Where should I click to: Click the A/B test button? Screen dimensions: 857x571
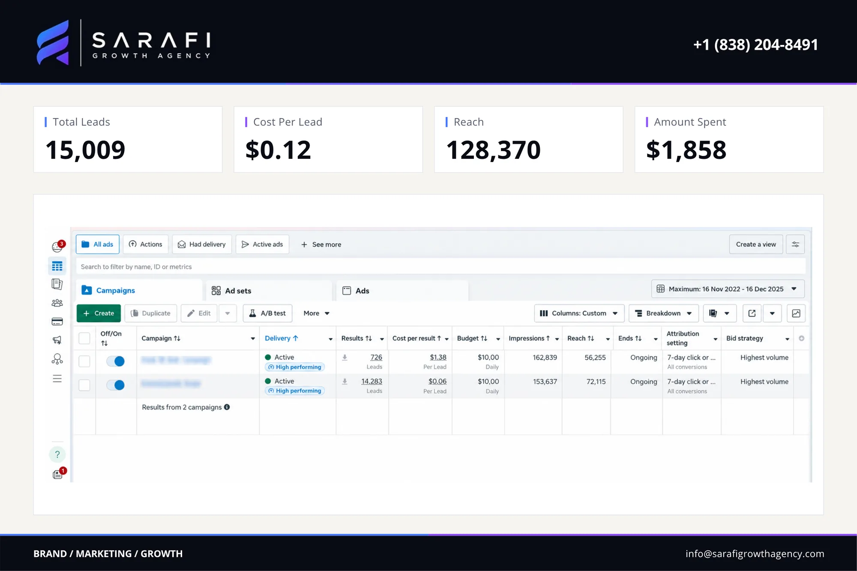[267, 314]
